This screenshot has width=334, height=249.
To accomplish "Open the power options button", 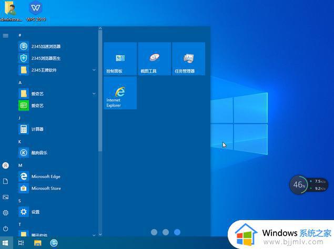I will coord(6,229).
